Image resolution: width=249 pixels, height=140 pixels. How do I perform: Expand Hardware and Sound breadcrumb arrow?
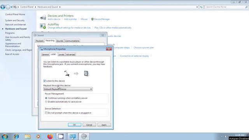pos(60,7)
